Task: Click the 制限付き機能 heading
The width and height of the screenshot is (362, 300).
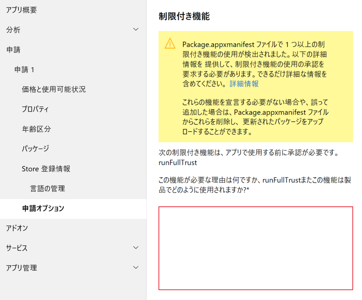Action: pos(184,16)
